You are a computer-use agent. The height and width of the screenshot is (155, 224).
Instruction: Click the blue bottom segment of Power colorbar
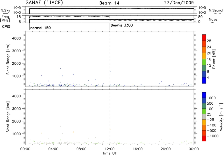click(204, 80)
